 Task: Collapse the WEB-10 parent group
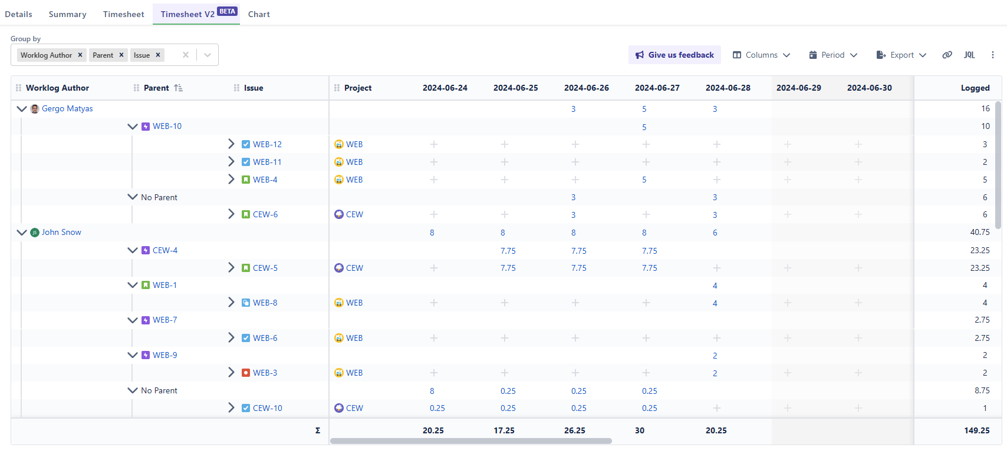point(133,126)
